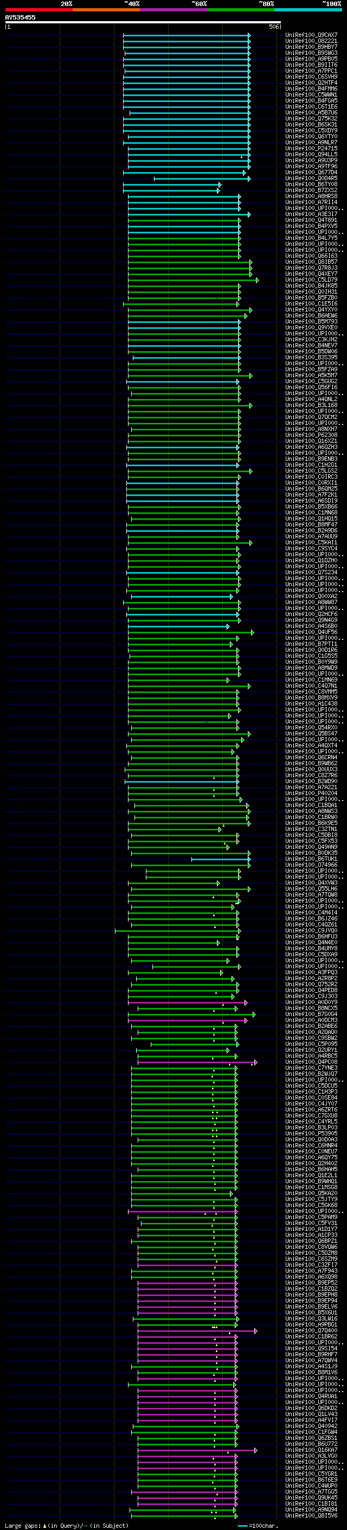This screenshot has height=1530, width=347.
Task: Click the cyan =100char scale bar
Action: click(x=242, y=1526)
